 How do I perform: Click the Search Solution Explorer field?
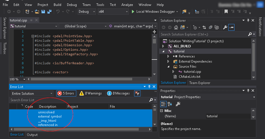pyautogui.click(x=203, y=34)
